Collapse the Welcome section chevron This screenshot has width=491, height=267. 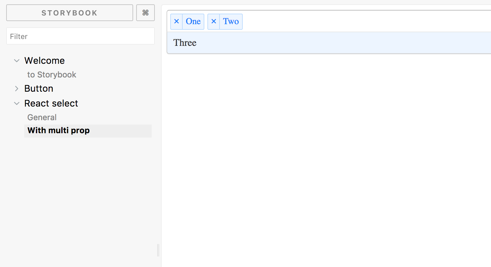click(x=17, y=61)
